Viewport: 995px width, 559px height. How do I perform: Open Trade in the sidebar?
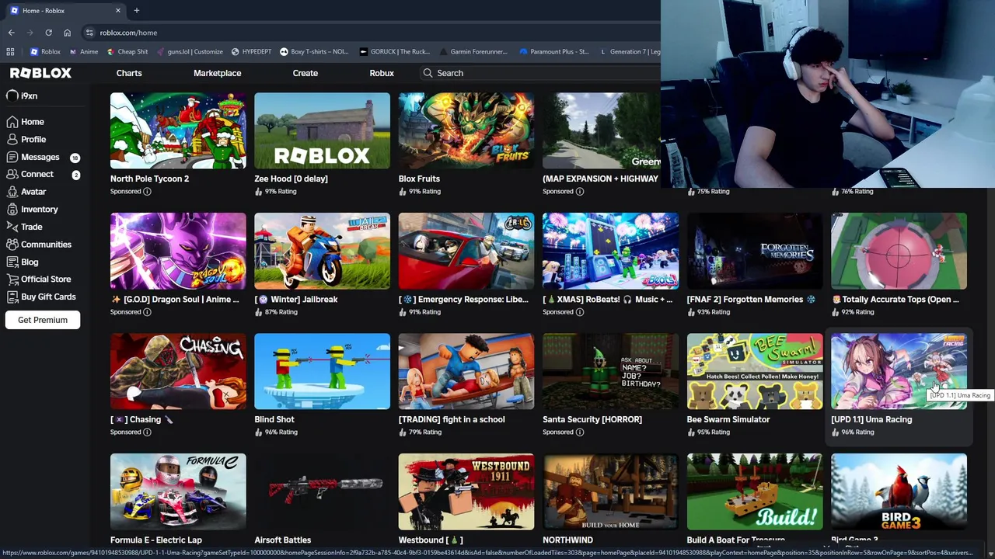point(24,227)
